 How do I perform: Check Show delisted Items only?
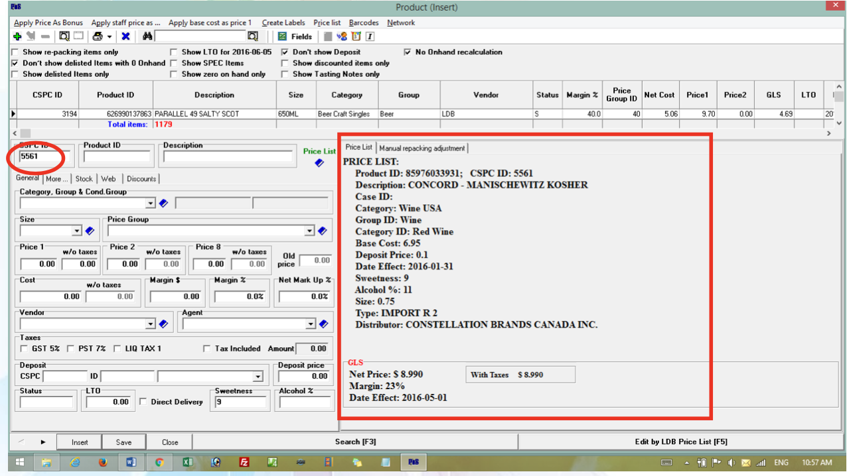[x=16, y=74]
